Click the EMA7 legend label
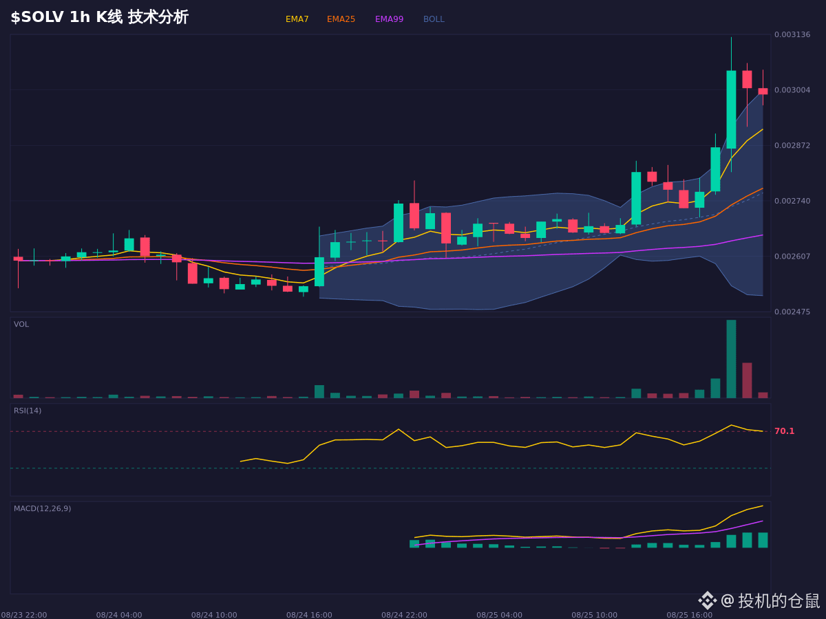 pyautogui.click(x=297, y=19)
